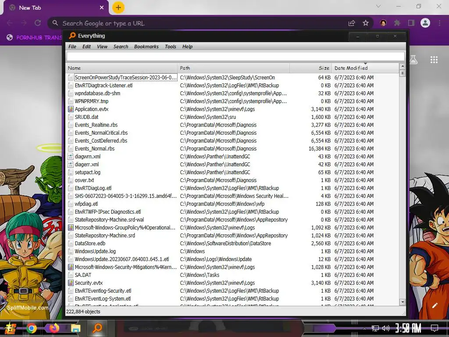Customize Chrome with pencil icon
Screen dimensions: 449x337
(x=435, y=305)
